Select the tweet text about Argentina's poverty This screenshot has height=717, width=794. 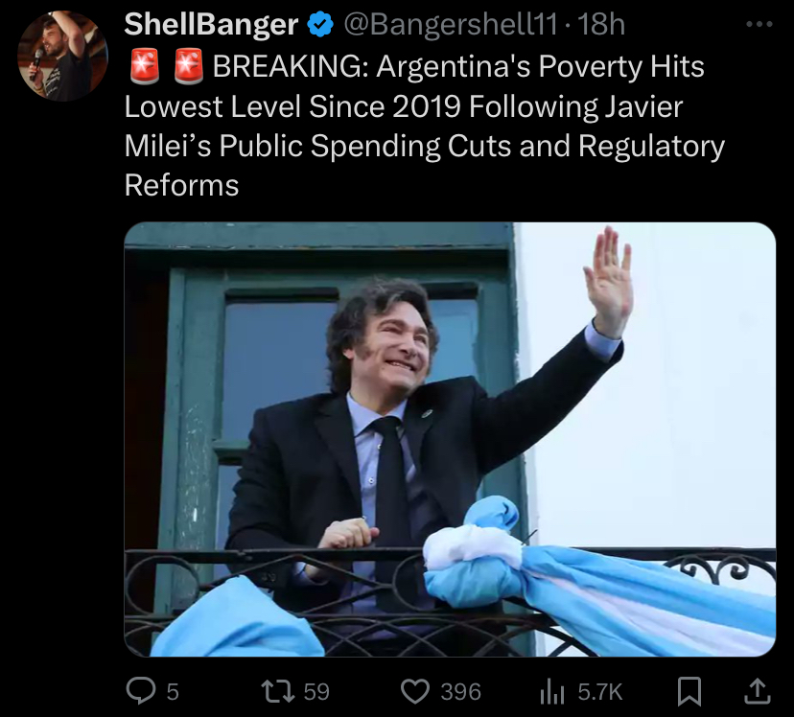coord(425,126)
